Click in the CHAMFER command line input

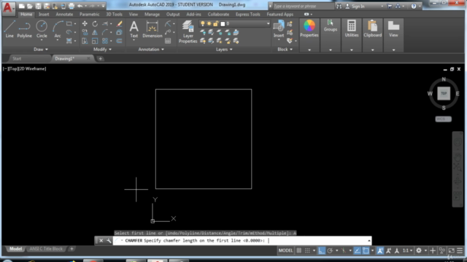point(242,241)
